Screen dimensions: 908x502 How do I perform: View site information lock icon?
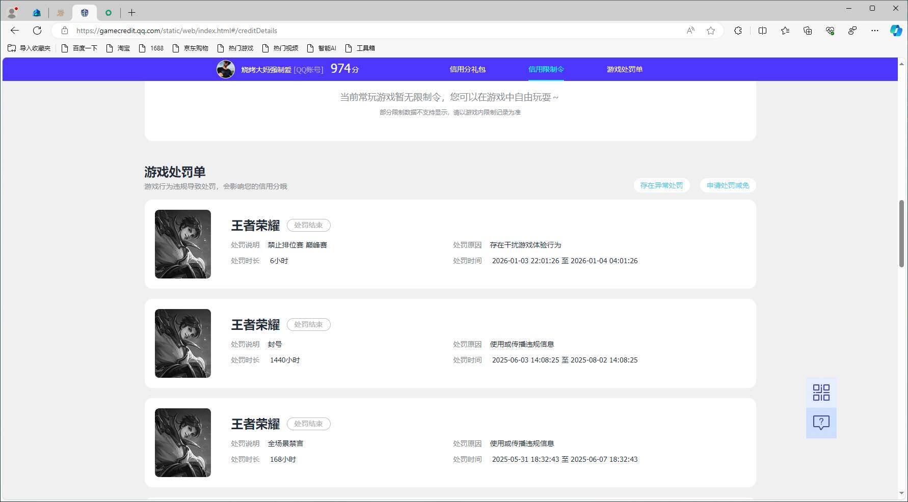[65, 31]
